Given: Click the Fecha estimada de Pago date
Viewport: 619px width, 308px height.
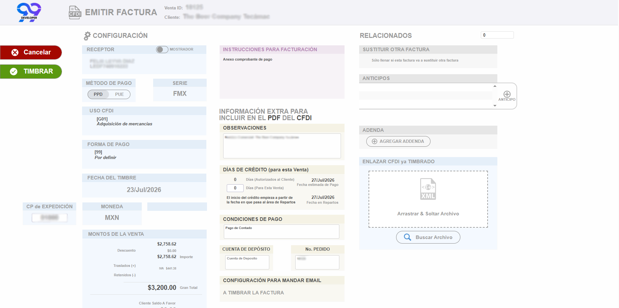Looking at the screenshot, I should click(x=323, y=180).
